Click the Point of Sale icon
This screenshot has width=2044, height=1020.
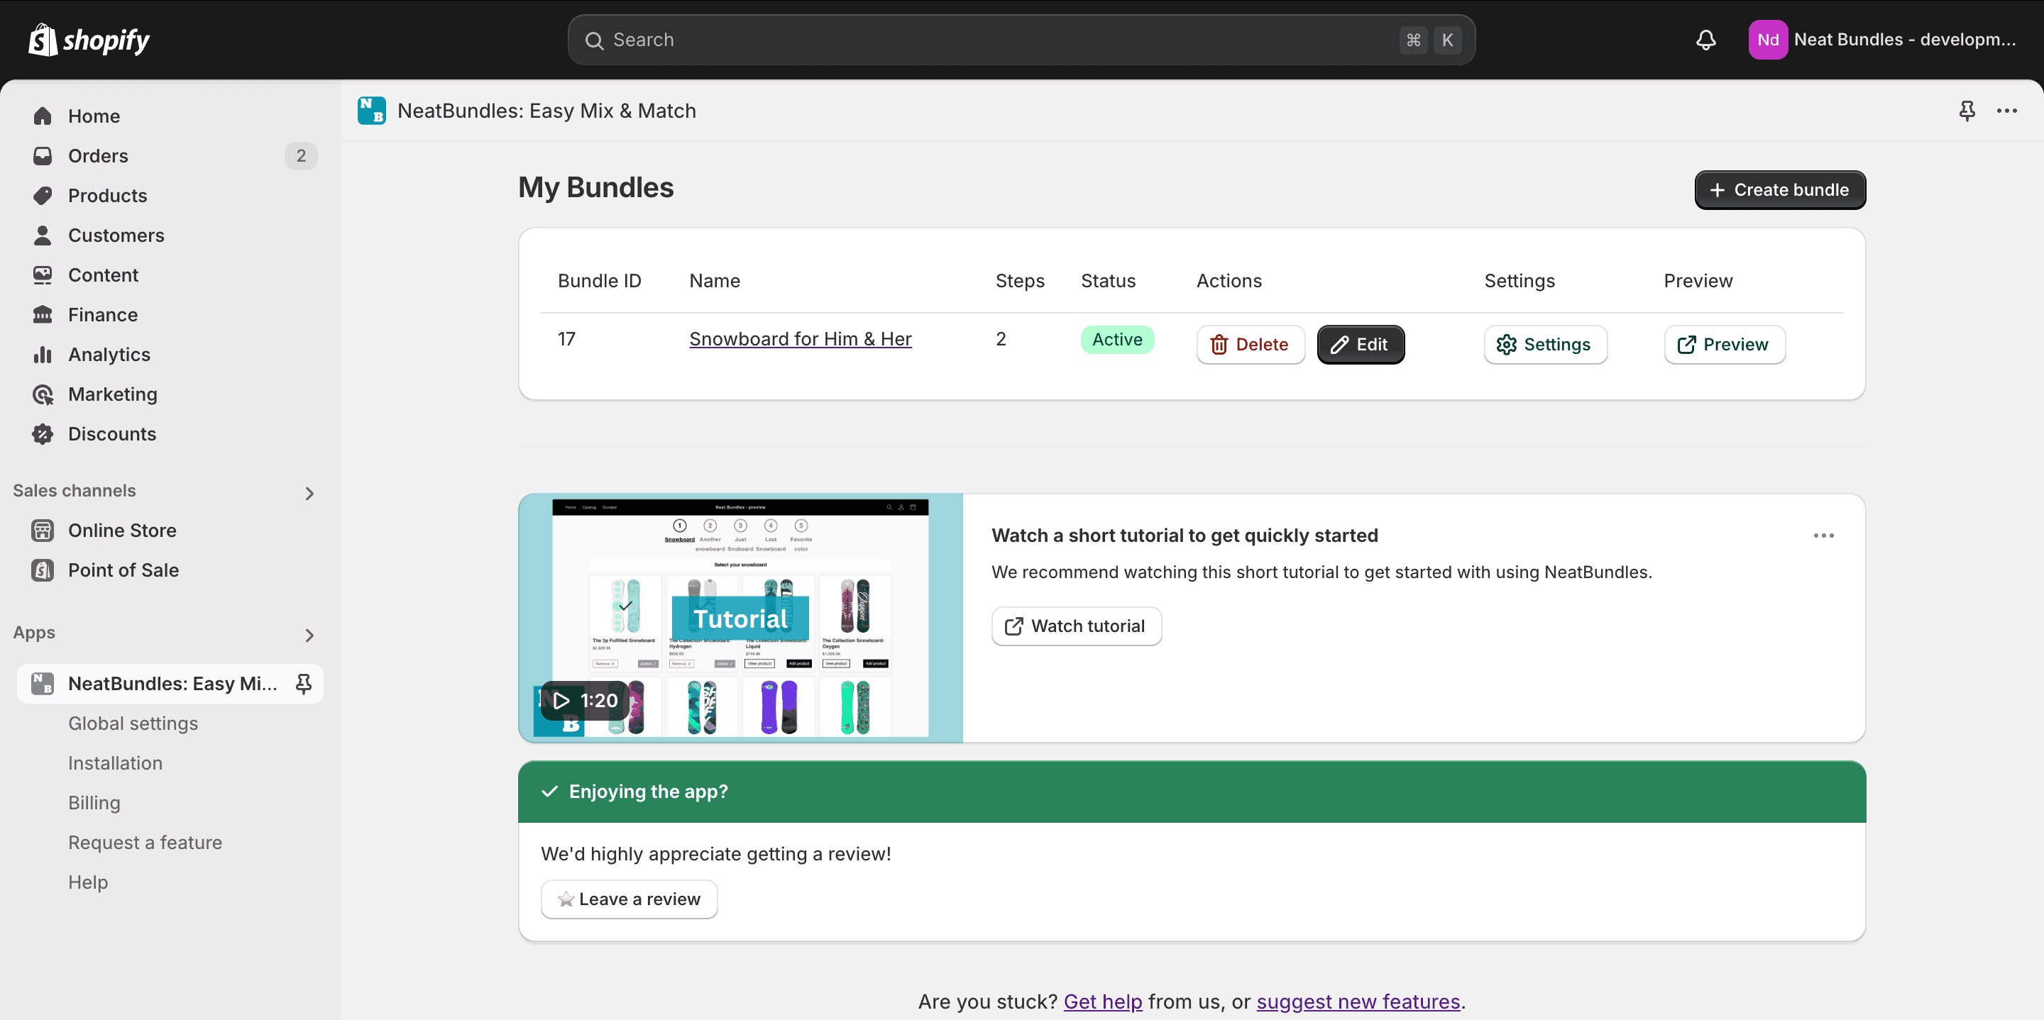tap(43, 570)
